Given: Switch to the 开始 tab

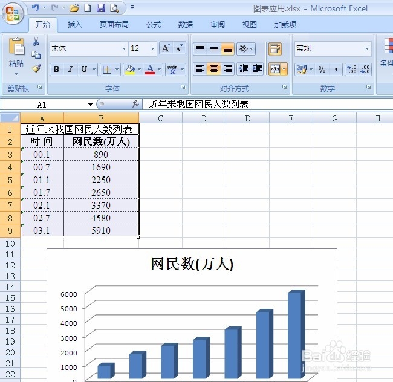Looking at the screenshot, I should [x=42, y=24].
